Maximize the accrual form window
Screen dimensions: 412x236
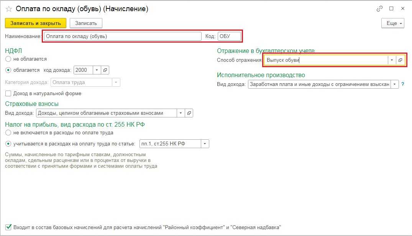click(x=391, y=9)
